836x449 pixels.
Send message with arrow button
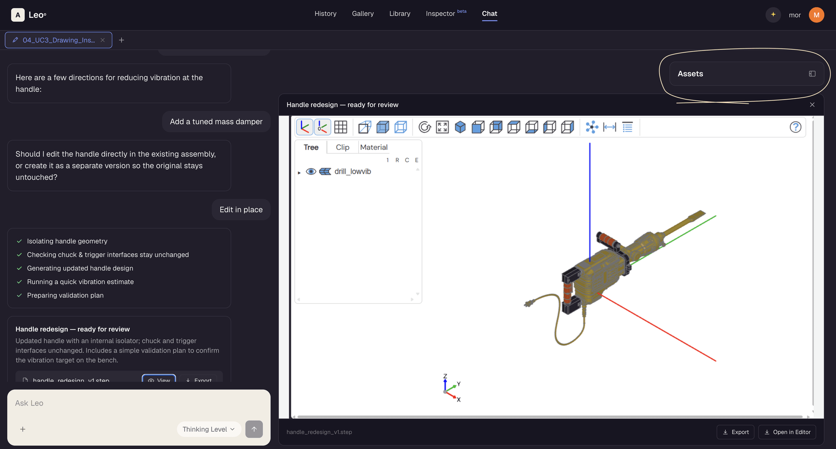[x=254, y=429]
